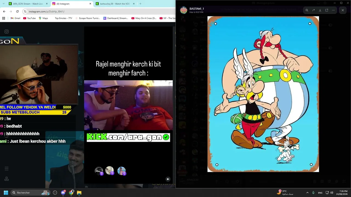
Task: Open File Explorer from the taskbar
Action: [x=79, y=193]
